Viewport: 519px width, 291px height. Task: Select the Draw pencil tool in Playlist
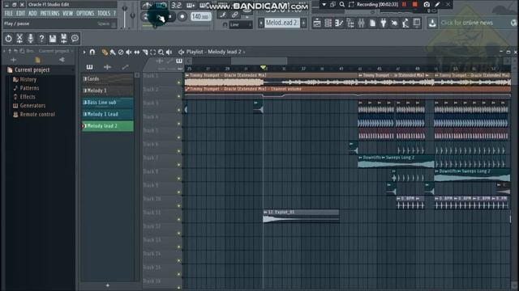(105, 52)
